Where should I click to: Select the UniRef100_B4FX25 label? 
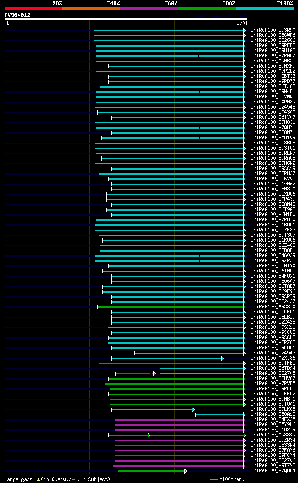(x=273, y=419)
